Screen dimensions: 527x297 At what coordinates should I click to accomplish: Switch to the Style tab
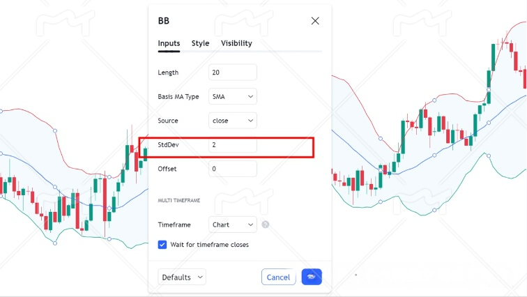tap(200, 43)
